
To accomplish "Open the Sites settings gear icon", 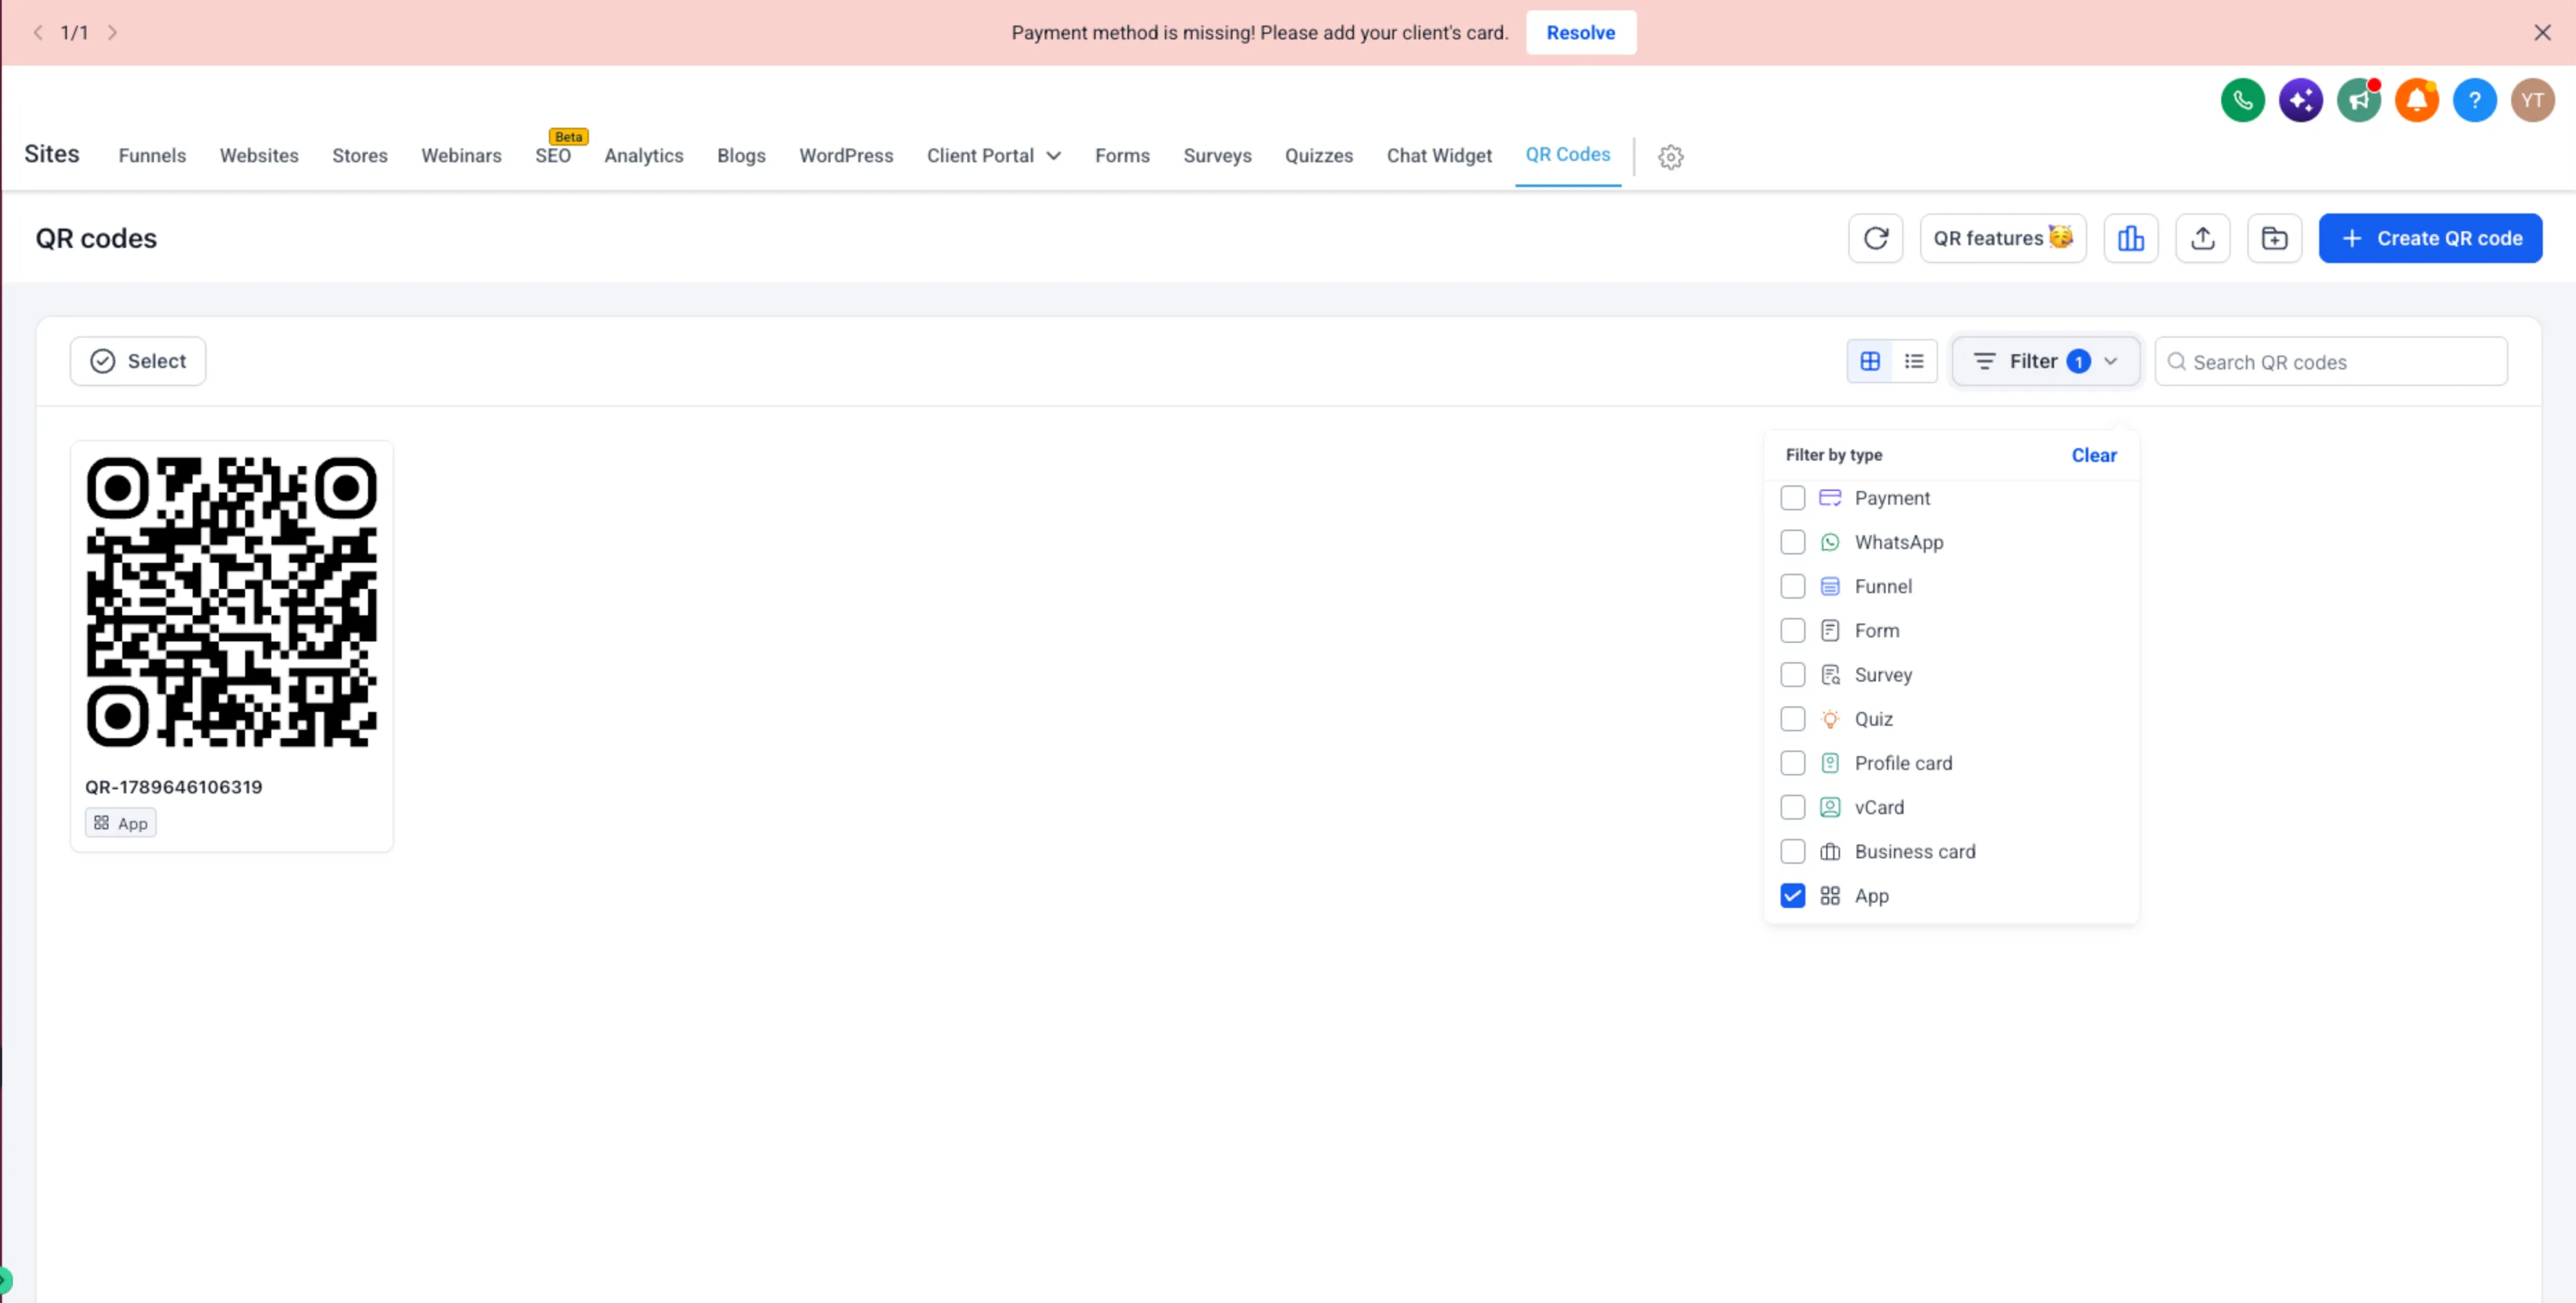I will pos(1670,157).
